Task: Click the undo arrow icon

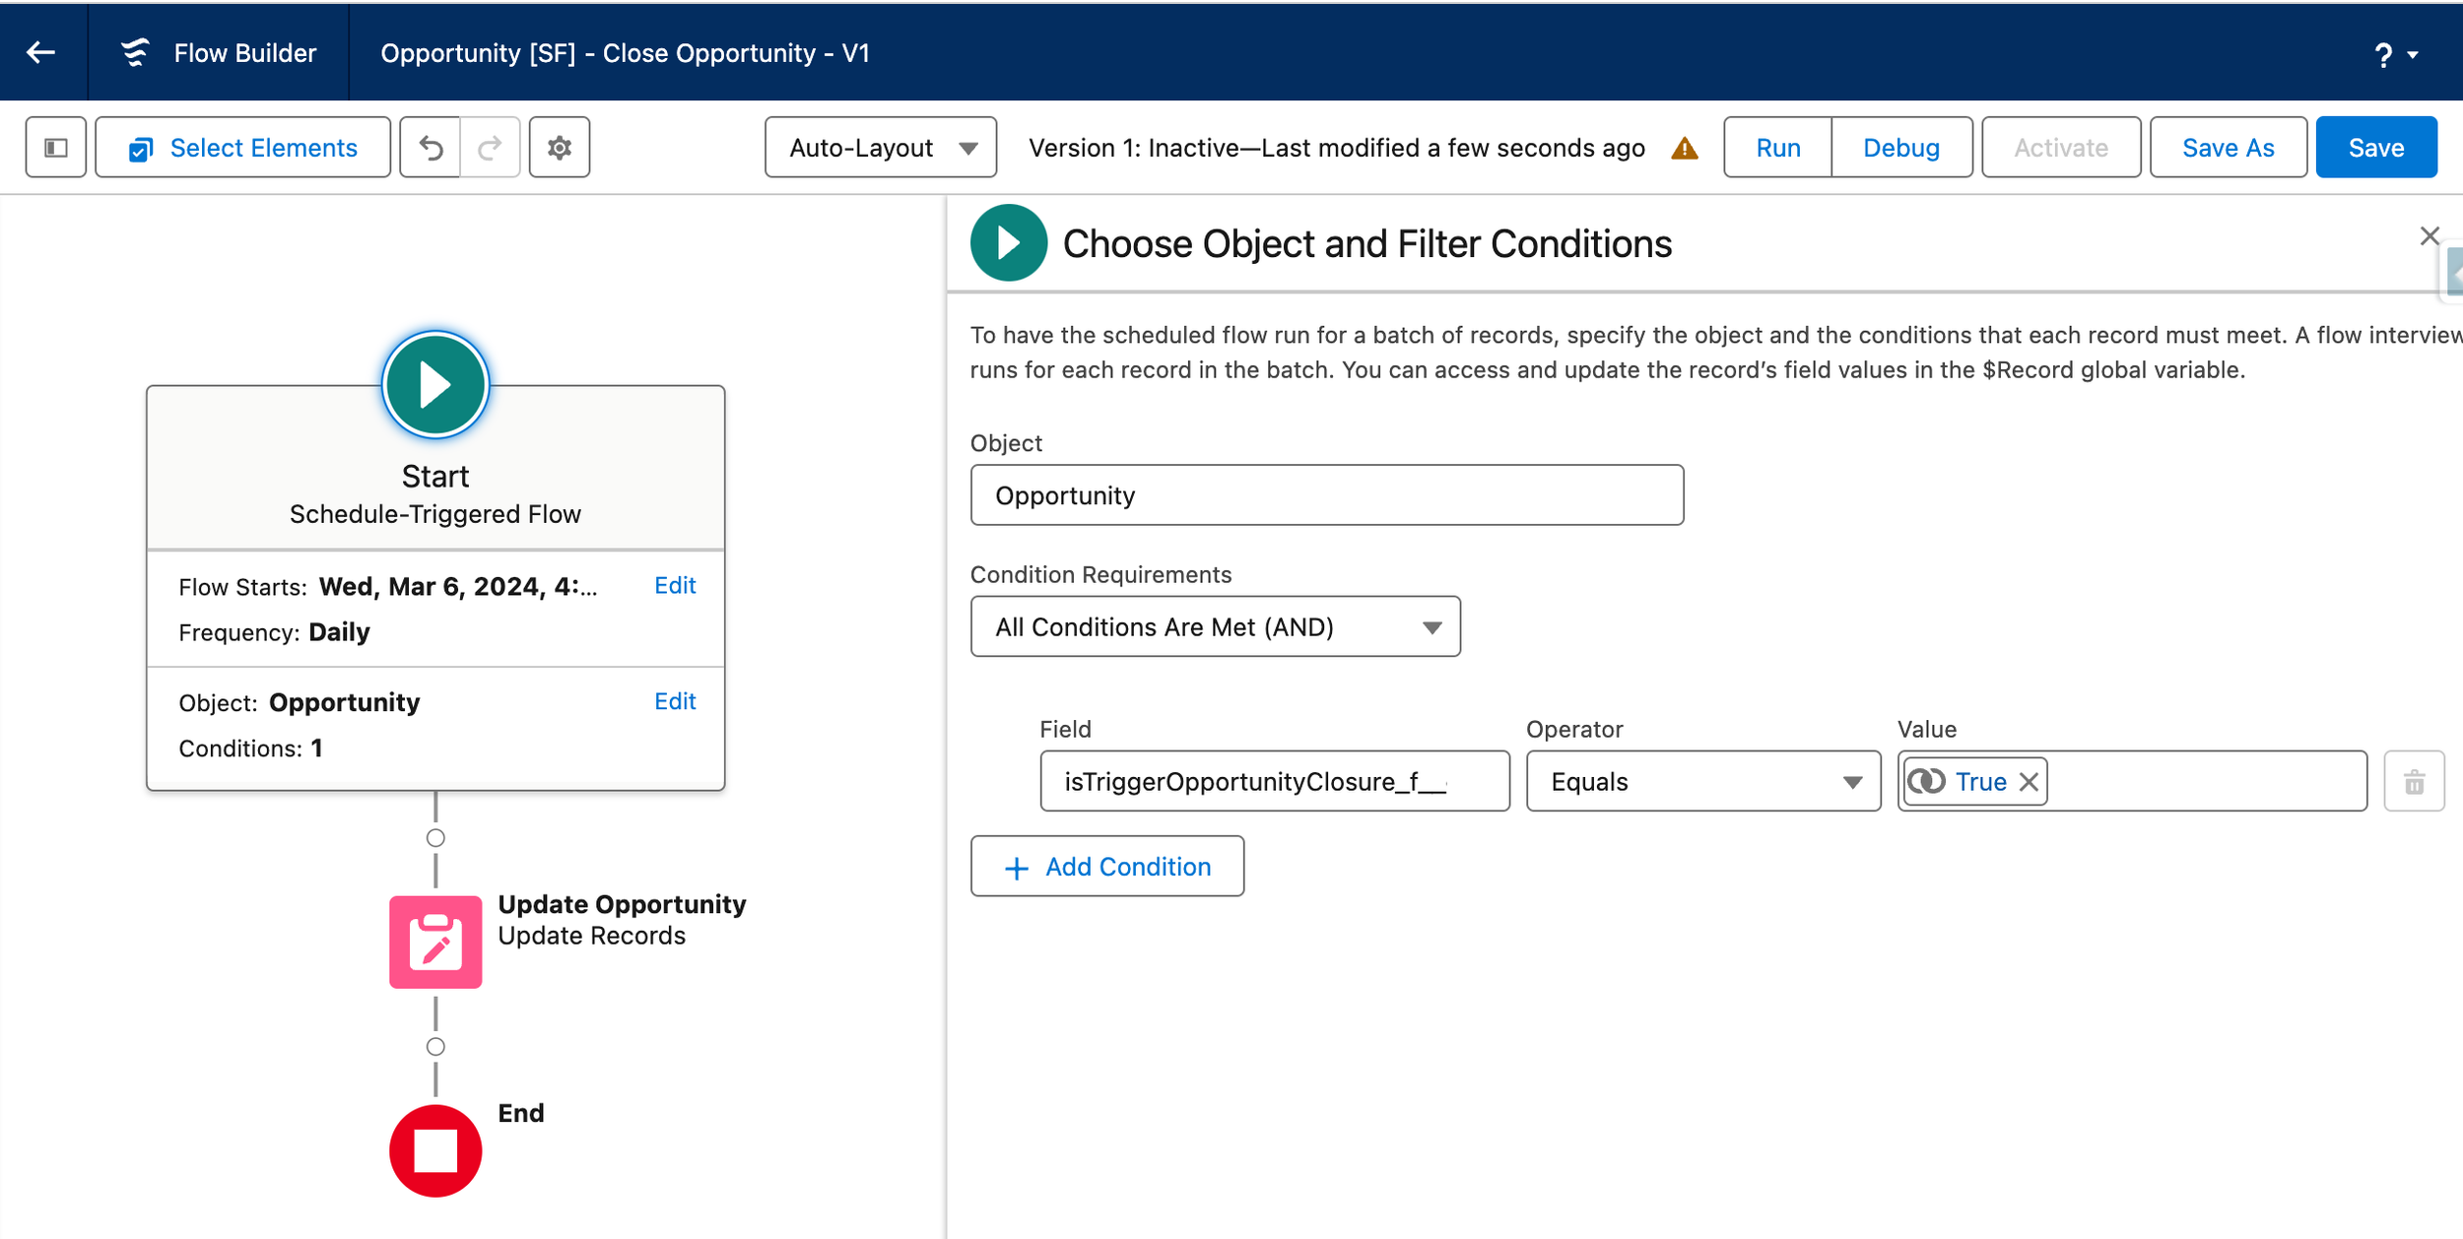Action: [431, 148]
